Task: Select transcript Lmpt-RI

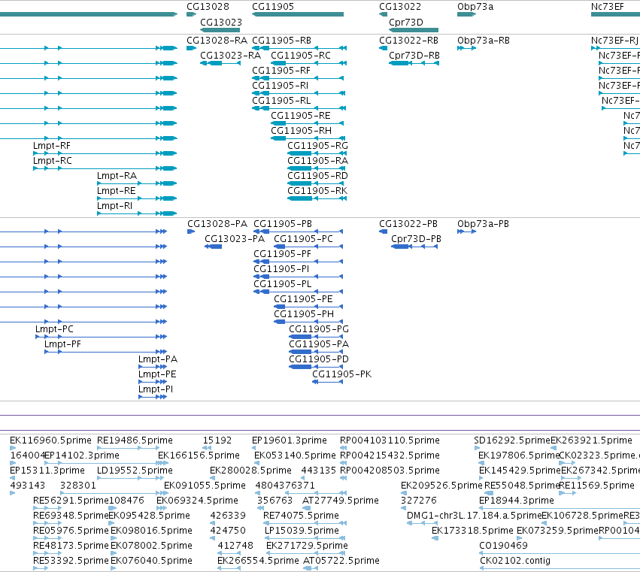Action: (115, 207)
